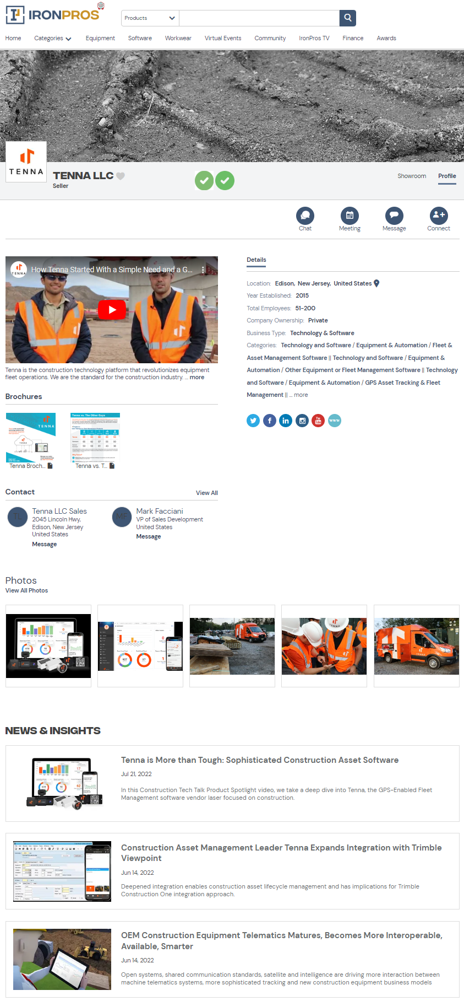The height and width of the screenshot is (1001, 464).
Task: Expand categories list with more link
Action: coord(301,395)
